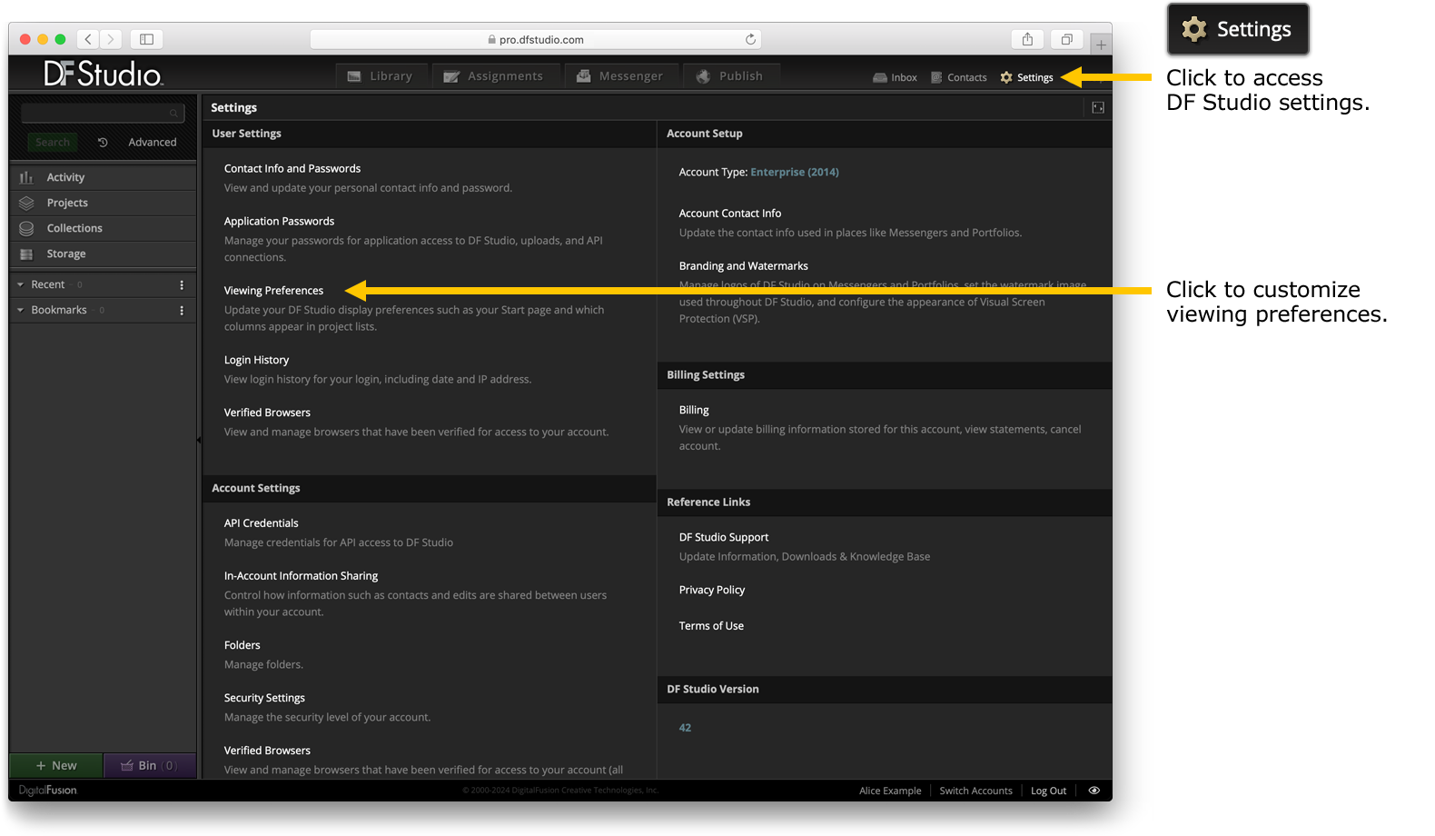1435x836 pixels.
Task: Open DF Studio Support
Action: coord(724,537)
